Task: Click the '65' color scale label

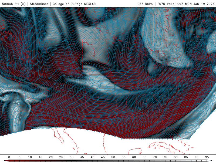Action: (144, 157)
